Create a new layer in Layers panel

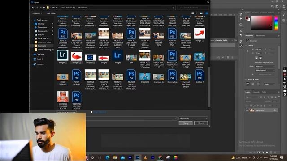point(271,153)
